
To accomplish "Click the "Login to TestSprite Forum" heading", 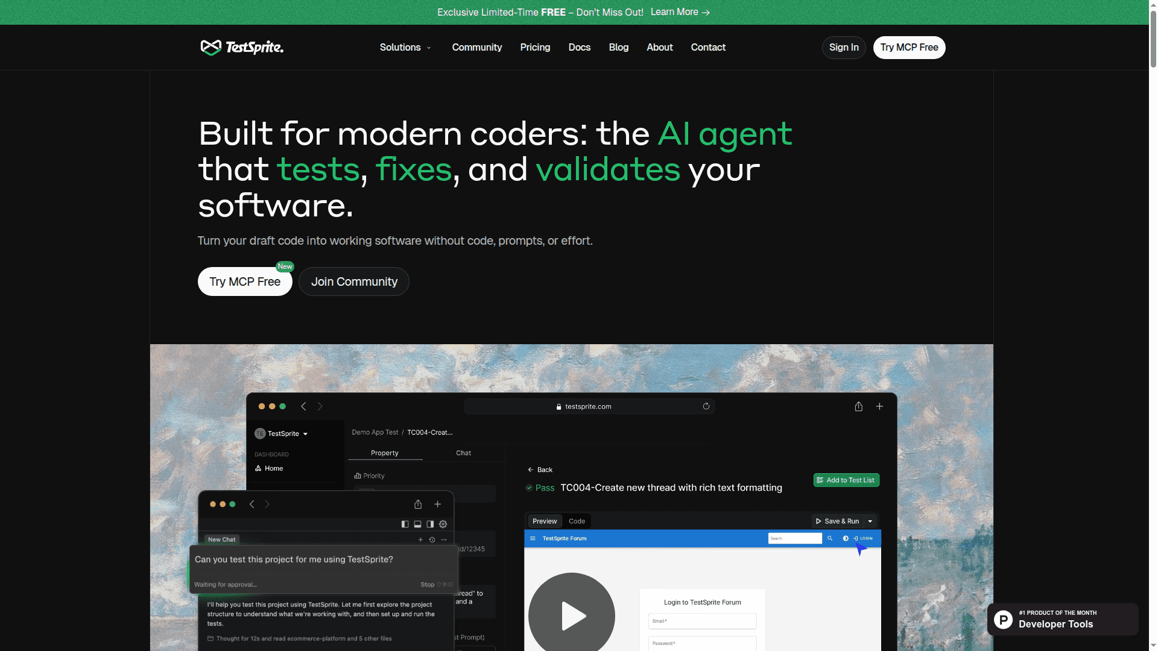I will click(703, 602).
